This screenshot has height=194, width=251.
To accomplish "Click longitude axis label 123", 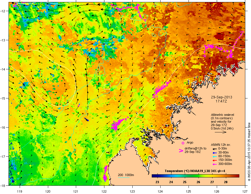I will pos(132,191).
